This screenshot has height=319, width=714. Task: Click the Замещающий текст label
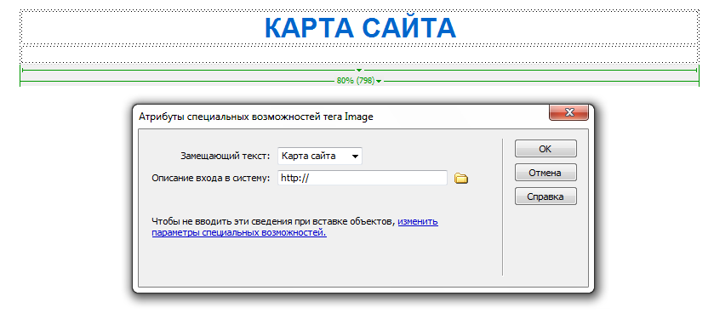click(226, 156)
